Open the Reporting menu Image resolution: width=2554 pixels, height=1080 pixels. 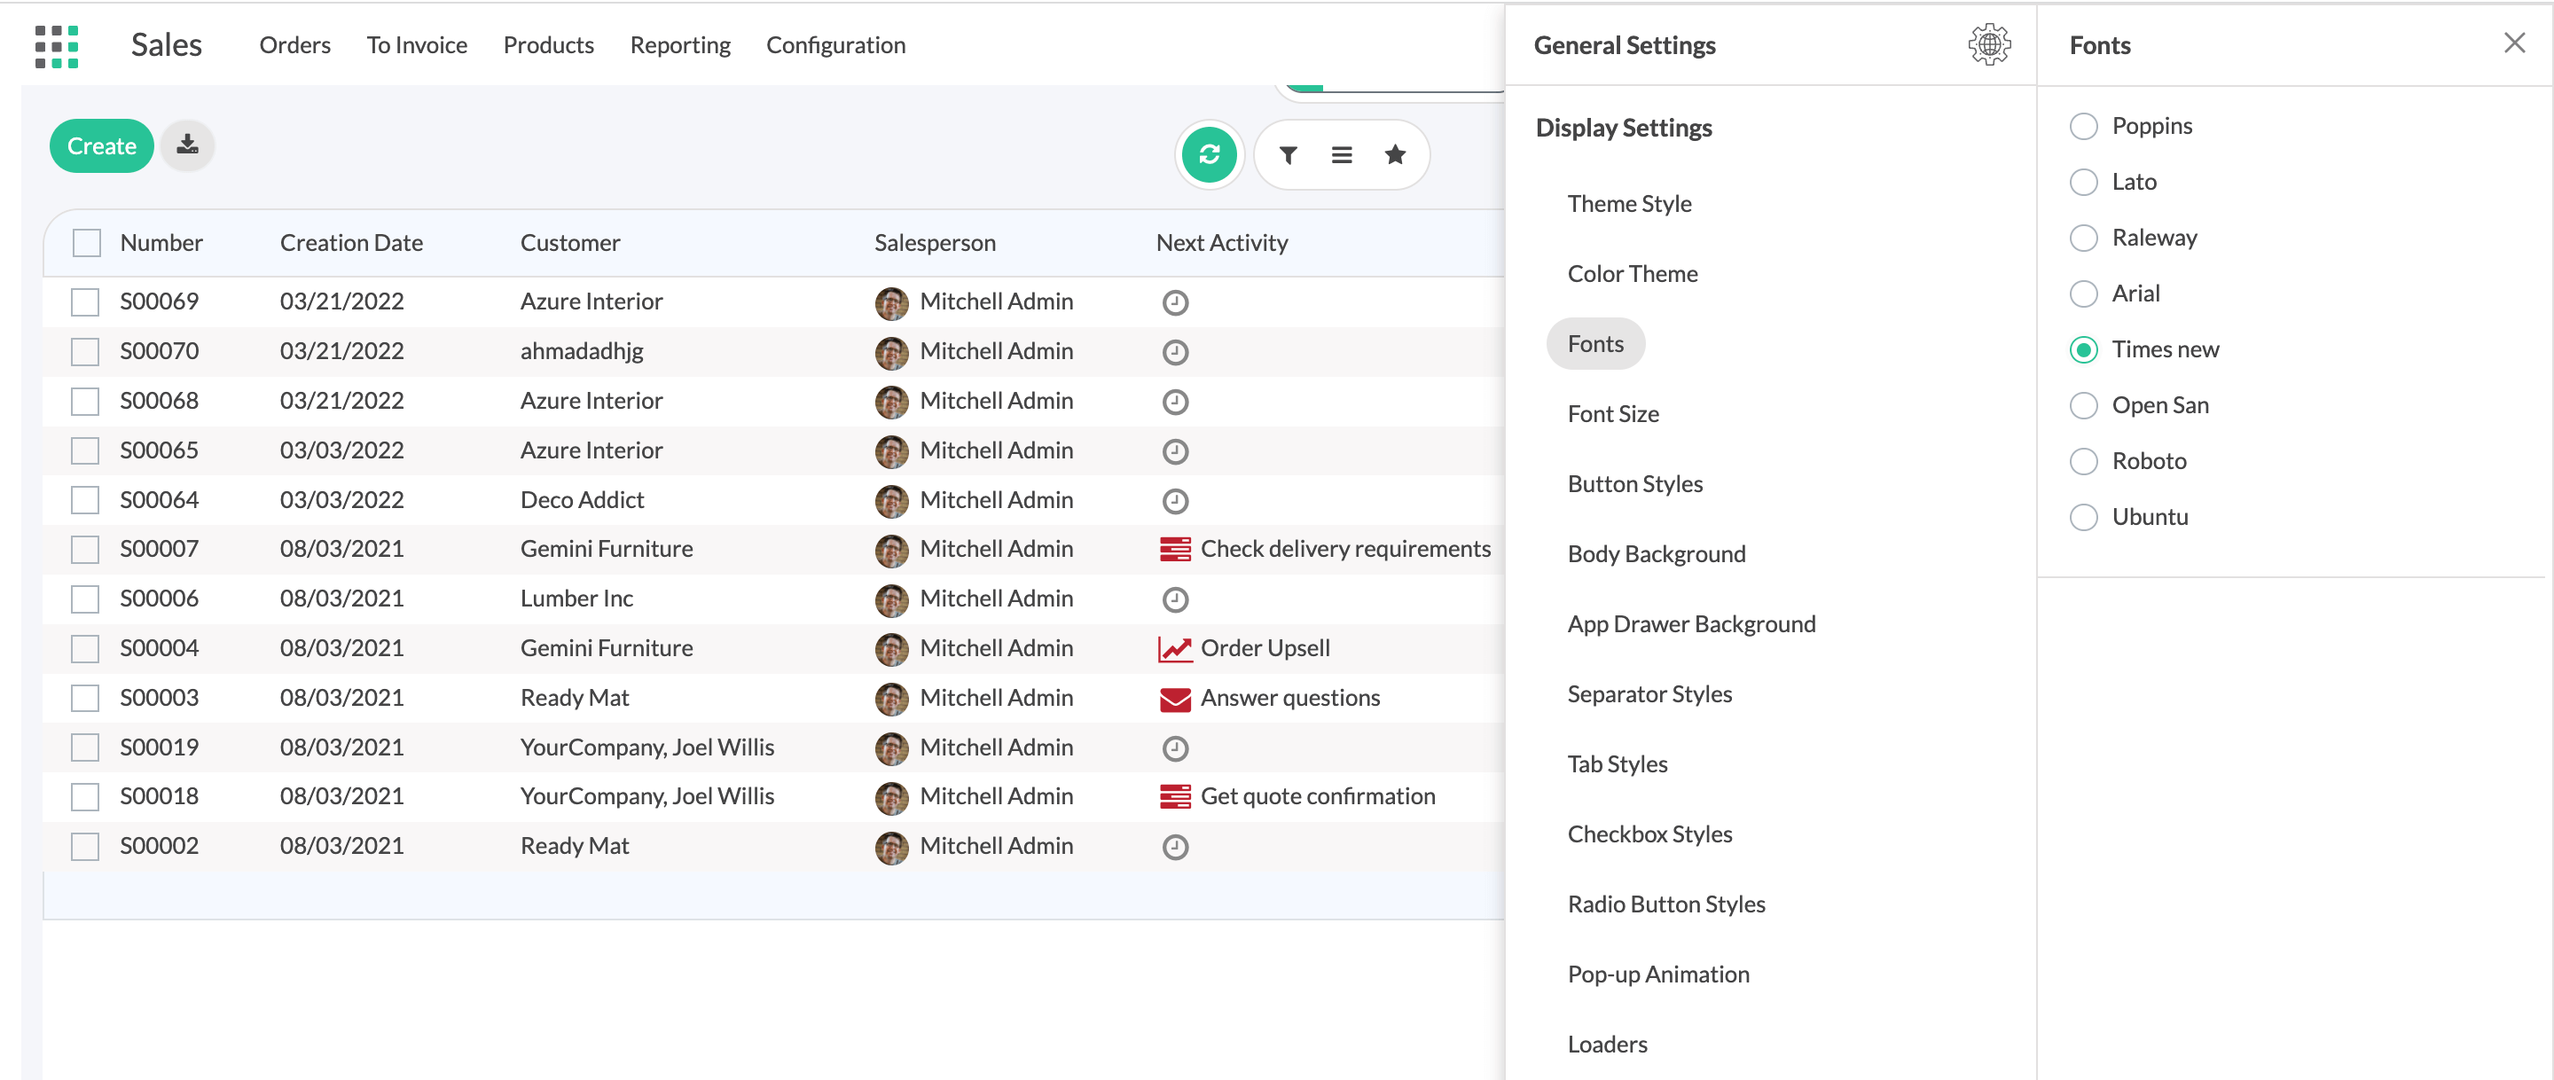679,44
